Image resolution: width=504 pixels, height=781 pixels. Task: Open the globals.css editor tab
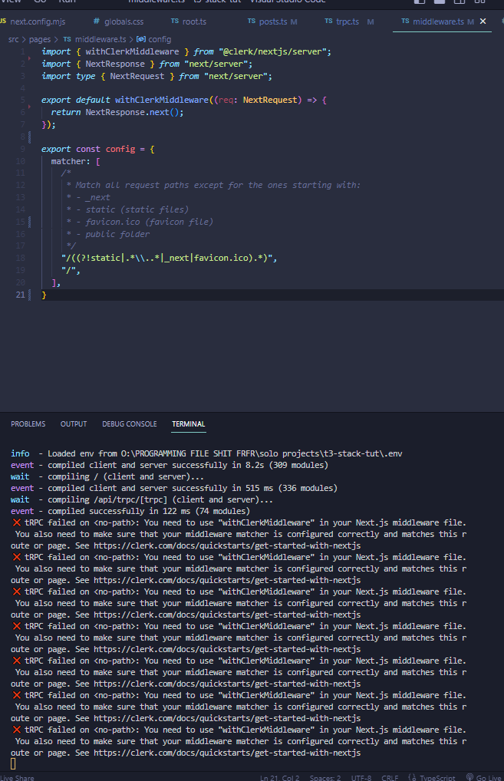(x=119, y=21)
